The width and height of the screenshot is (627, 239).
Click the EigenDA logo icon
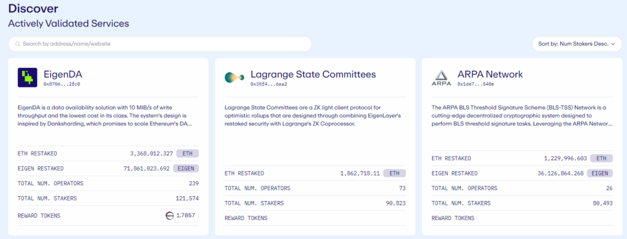28,78
